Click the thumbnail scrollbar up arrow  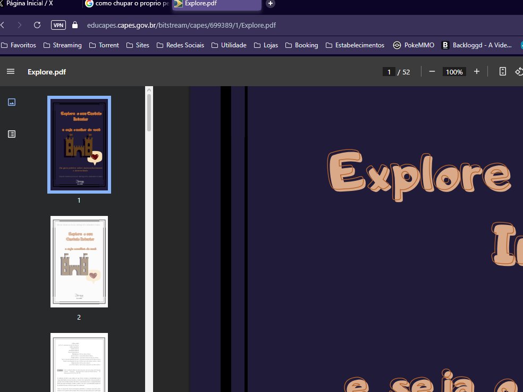tap(149, 90)
